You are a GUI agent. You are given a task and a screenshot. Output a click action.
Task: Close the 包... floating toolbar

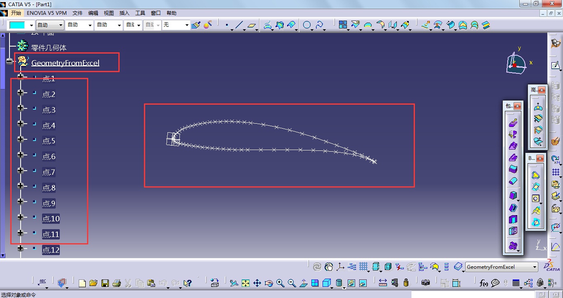tap(517, 106)
